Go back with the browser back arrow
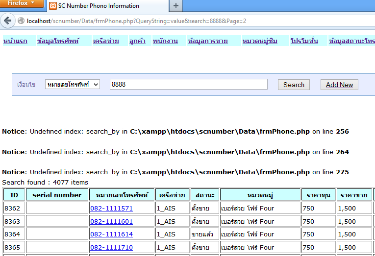This screenshot has height=256, width=375. [8, 21]
